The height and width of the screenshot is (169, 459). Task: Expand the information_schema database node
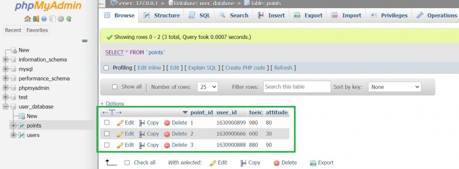5,60
